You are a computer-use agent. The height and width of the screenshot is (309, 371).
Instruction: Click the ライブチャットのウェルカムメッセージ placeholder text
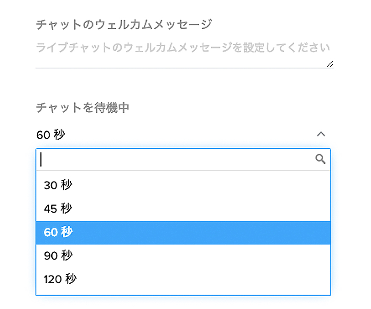[183, 47]
